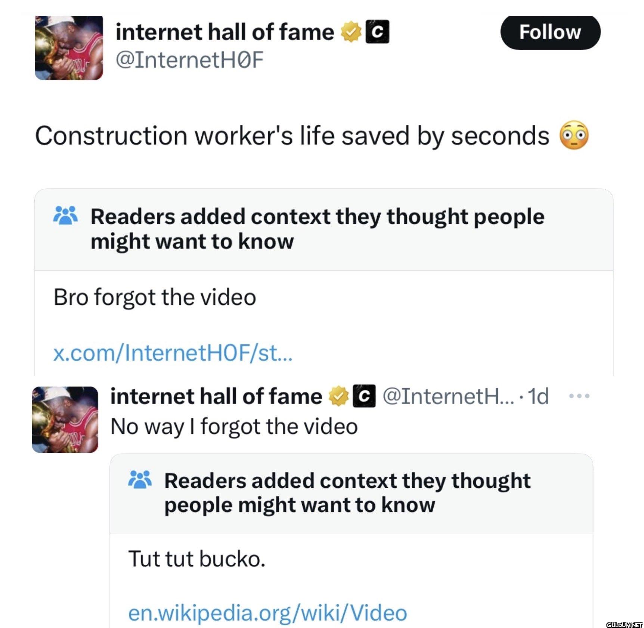This screenshot has height=628, width=644.
Task: Click the flushed face emoji in the tweet
Action: pos(574,135)
